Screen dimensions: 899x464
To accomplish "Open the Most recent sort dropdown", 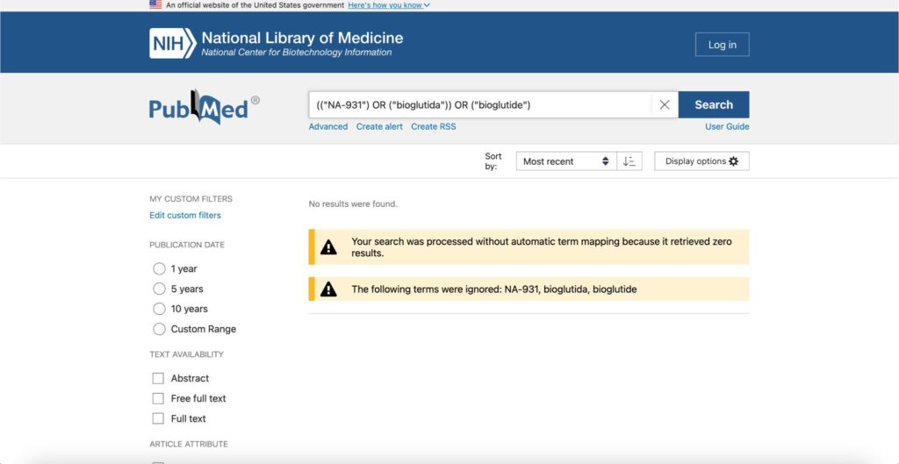I will [566, 161].
